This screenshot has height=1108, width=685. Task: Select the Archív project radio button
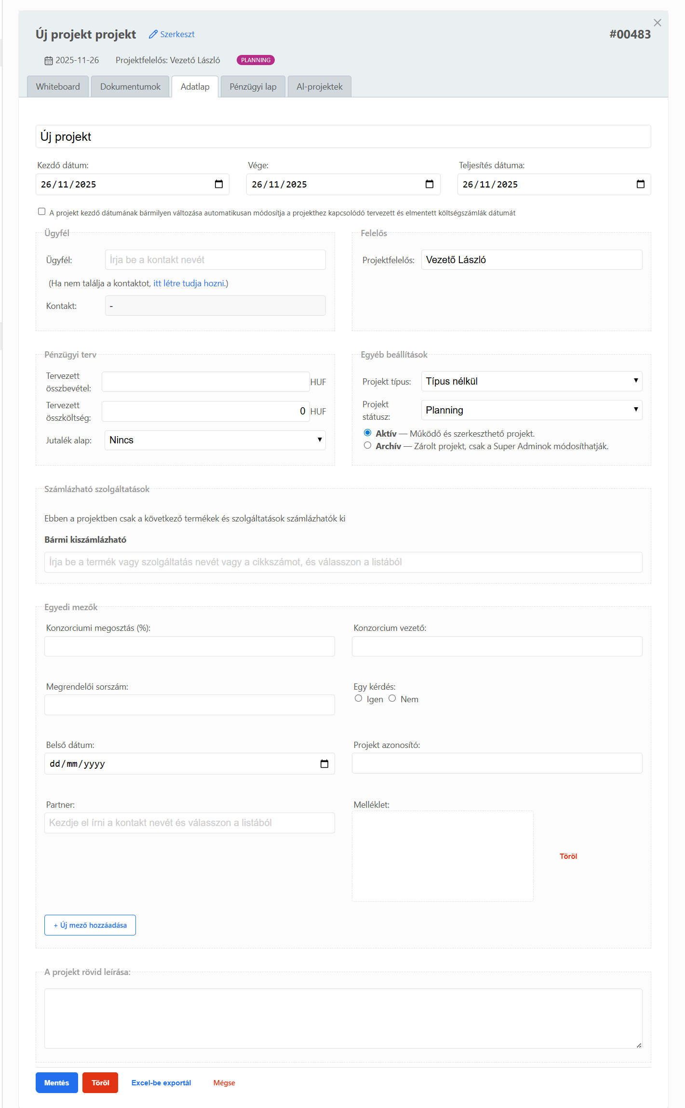pyautogui.click(x=368, y=445)
